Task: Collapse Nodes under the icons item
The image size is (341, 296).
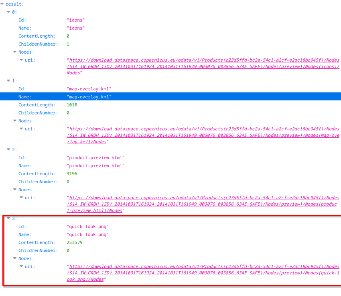Action: (15, 52)
